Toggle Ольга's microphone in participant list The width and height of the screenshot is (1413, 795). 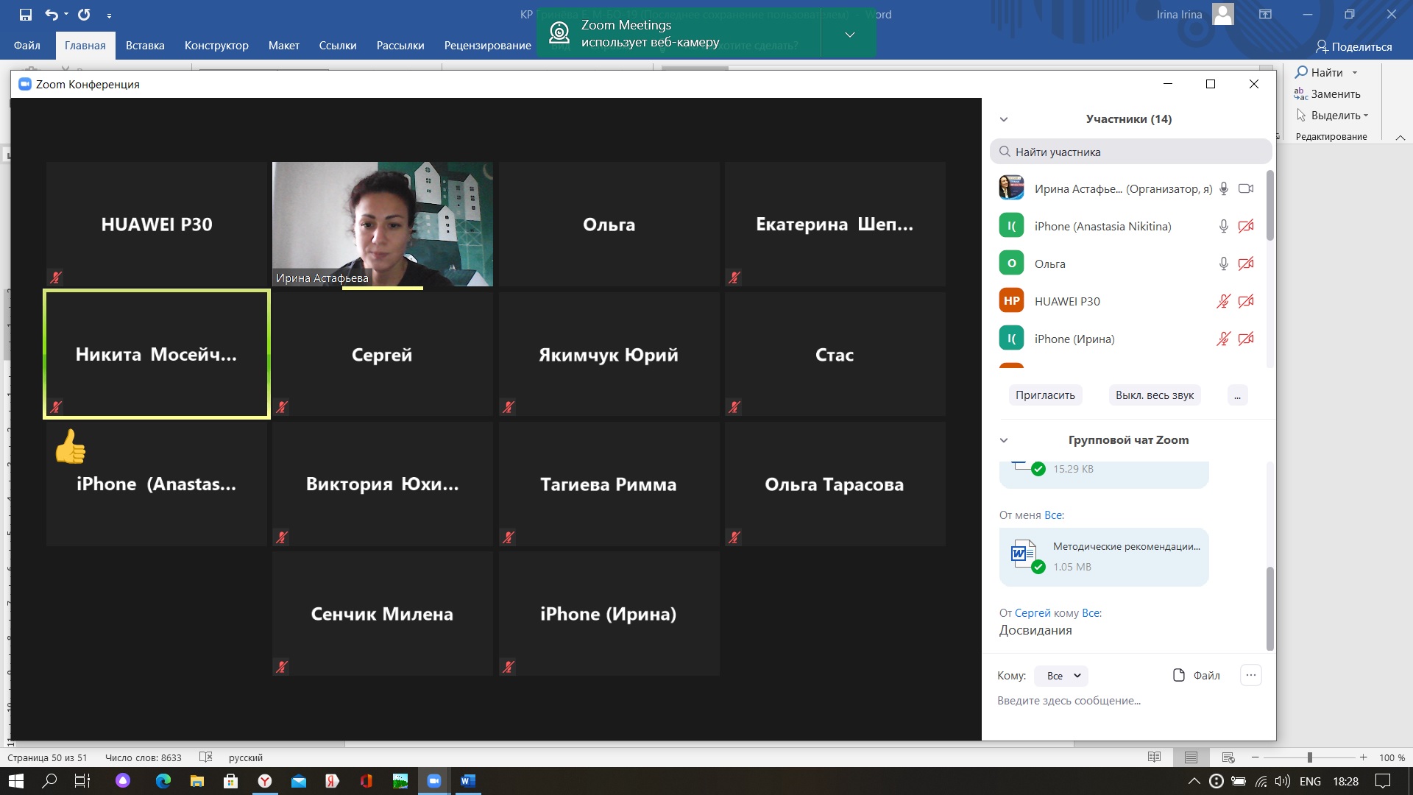pos(1223,264)
